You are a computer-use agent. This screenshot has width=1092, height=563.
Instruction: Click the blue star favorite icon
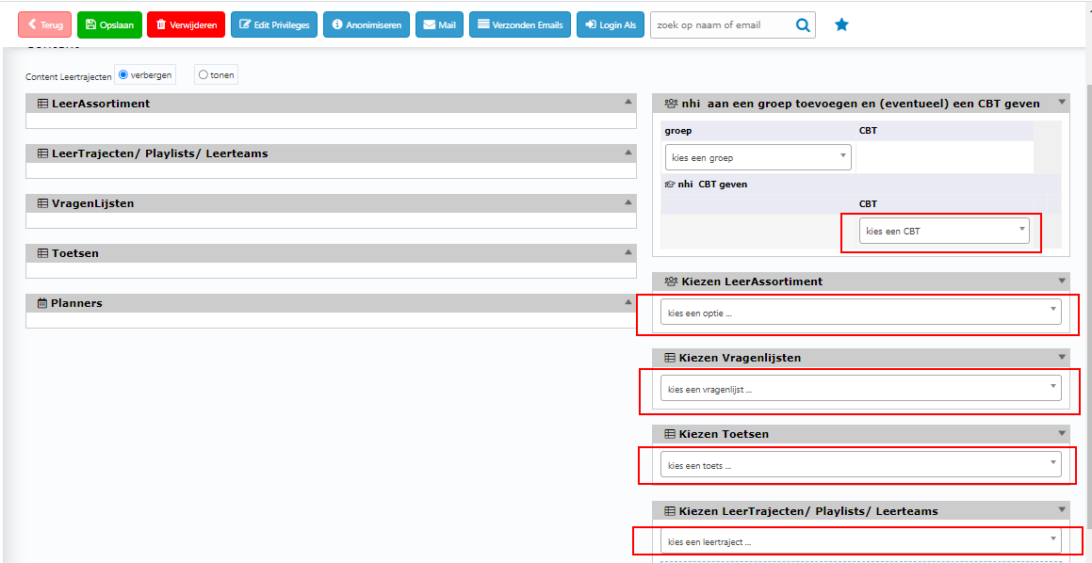(x=841, y=25)
